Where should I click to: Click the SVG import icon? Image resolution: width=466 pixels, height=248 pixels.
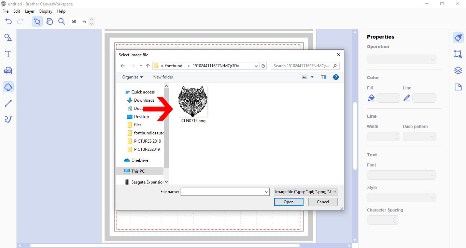(8, 71)
